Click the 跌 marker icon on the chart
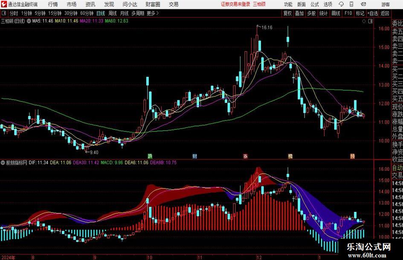The width and height of the screenshot is (403, 260). 150,156
